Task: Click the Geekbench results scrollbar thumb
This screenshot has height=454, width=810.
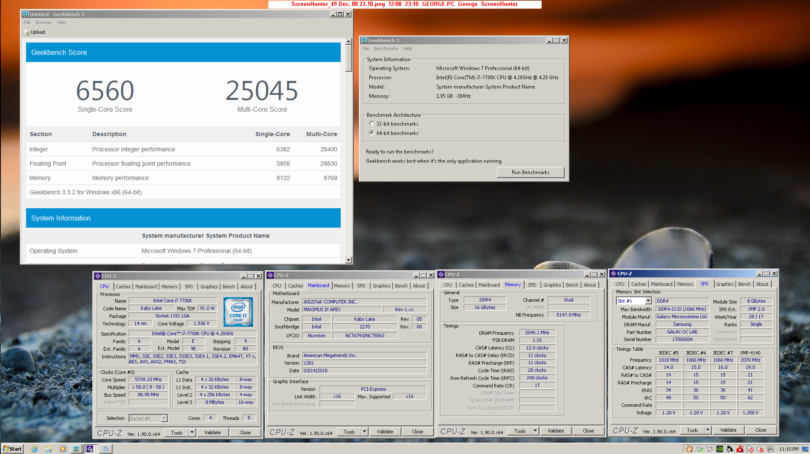Action: [348, 58]
